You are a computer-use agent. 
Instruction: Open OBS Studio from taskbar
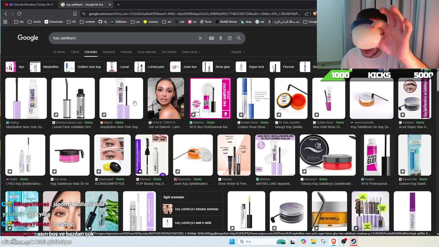coord(344,242)
